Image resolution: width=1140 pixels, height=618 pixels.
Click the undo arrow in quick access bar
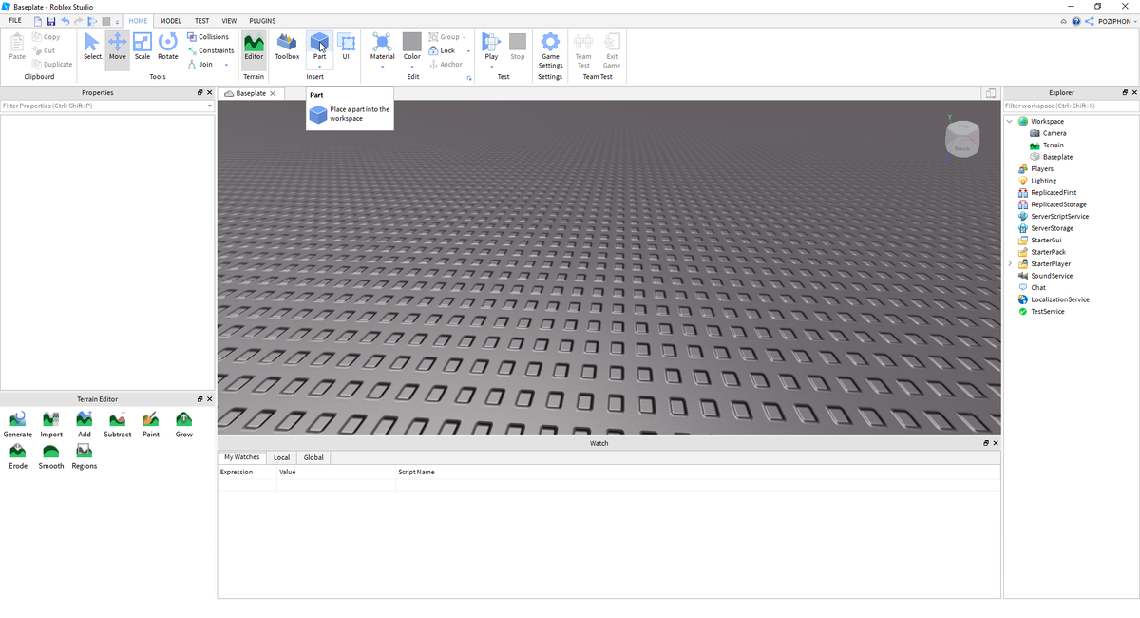tap(65, 21)
